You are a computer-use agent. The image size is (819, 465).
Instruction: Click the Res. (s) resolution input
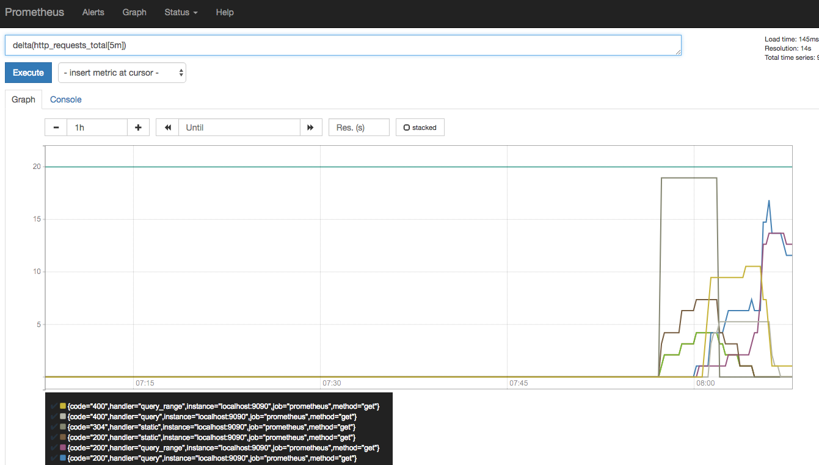(x=359, y=127)
